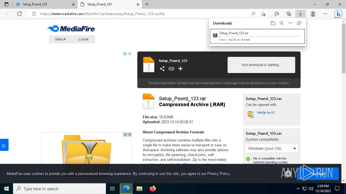Open the Favorites list

(x=277, y=14)
